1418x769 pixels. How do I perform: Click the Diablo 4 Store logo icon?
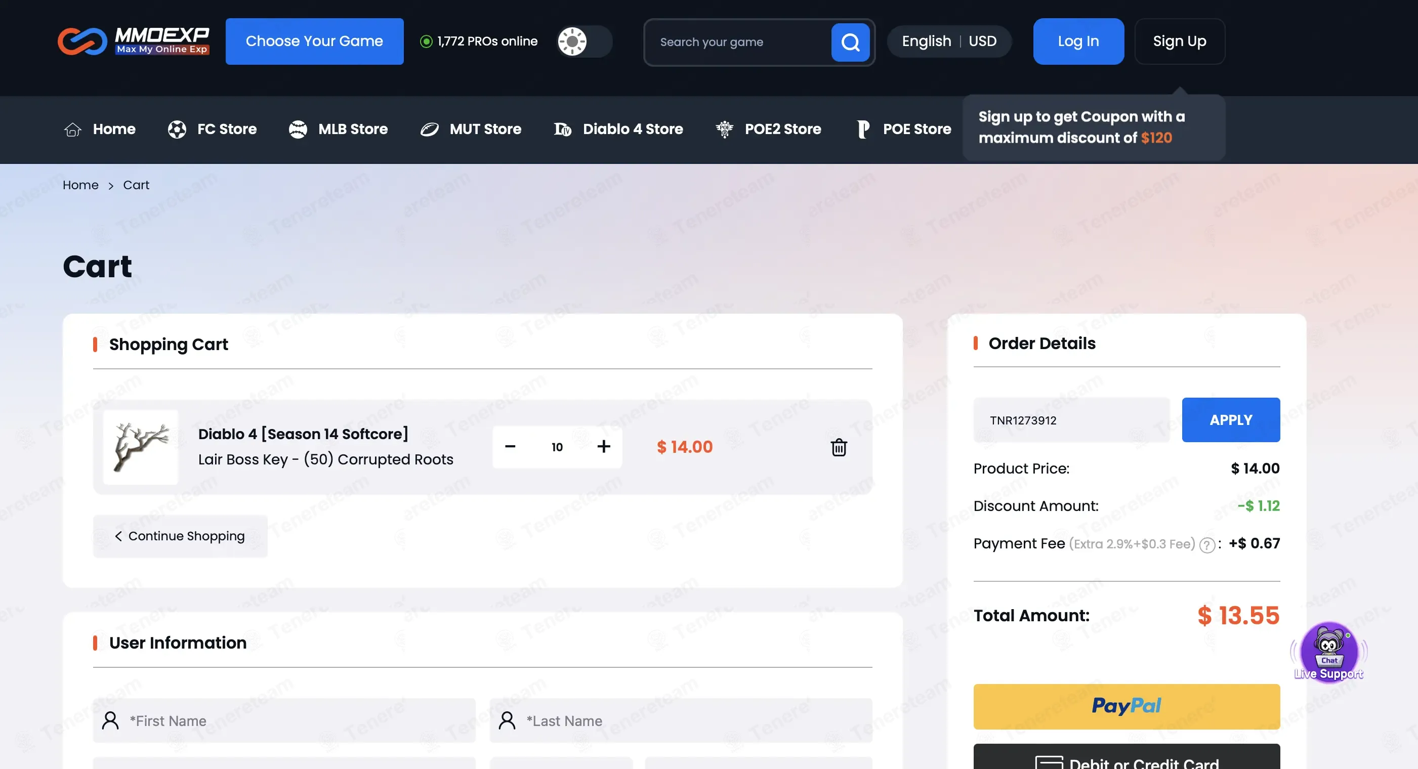(563, 130)
